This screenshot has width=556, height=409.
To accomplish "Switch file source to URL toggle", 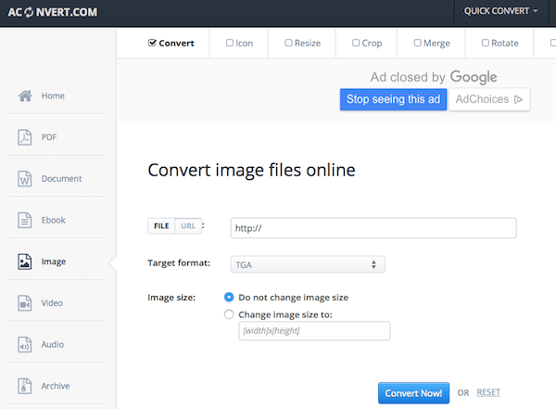I will (188, 226).
